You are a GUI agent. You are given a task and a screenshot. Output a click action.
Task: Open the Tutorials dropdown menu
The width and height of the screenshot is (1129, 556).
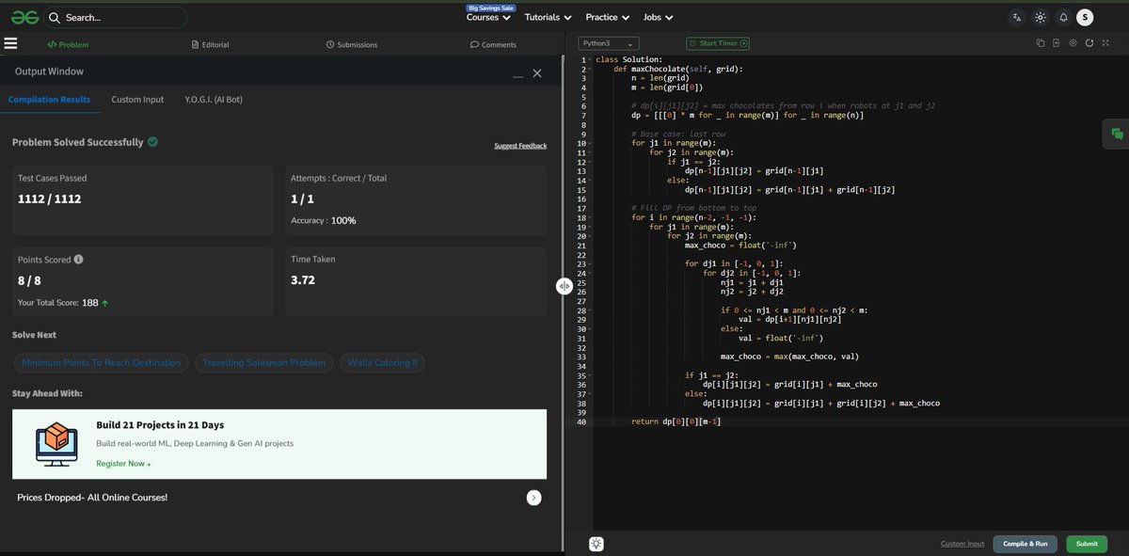[x=548, y=17]
